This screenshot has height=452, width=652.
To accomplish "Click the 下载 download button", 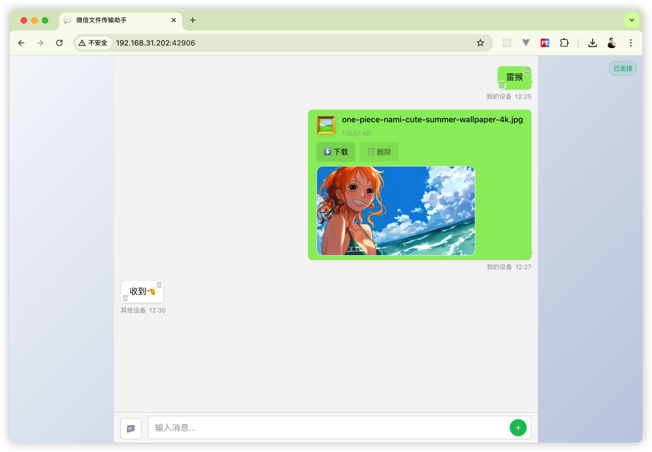I will [336, 152].
